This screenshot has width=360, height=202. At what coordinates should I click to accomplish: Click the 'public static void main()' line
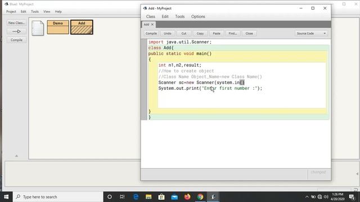(180, 54)
